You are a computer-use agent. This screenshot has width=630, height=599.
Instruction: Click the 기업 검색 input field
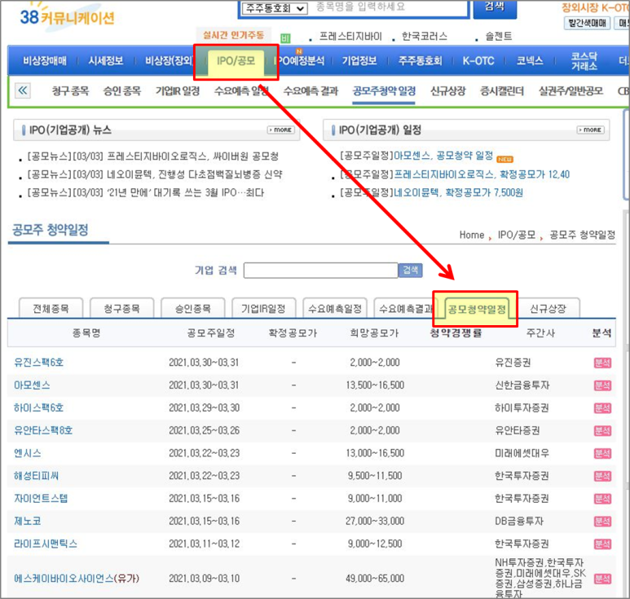click(x=320, y=271)
